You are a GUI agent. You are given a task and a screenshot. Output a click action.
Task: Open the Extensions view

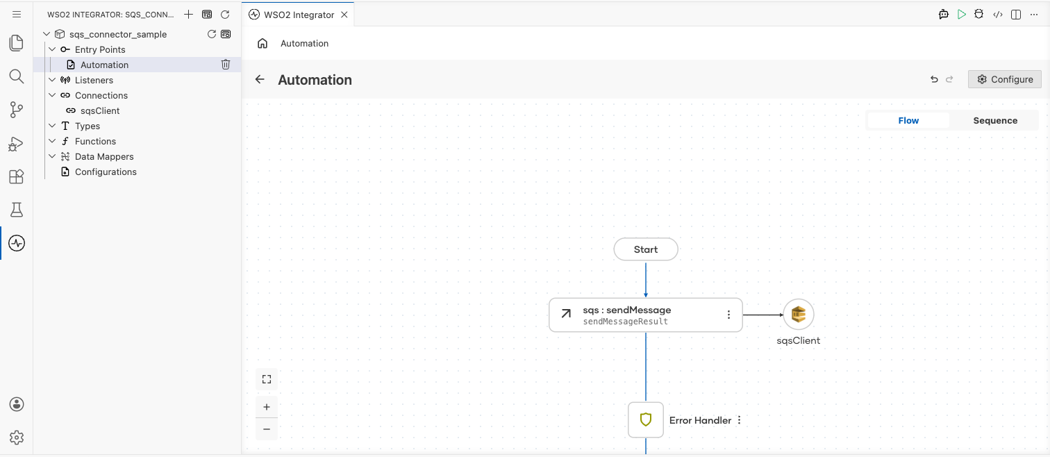pyautogui.click(x=17, y=176)
